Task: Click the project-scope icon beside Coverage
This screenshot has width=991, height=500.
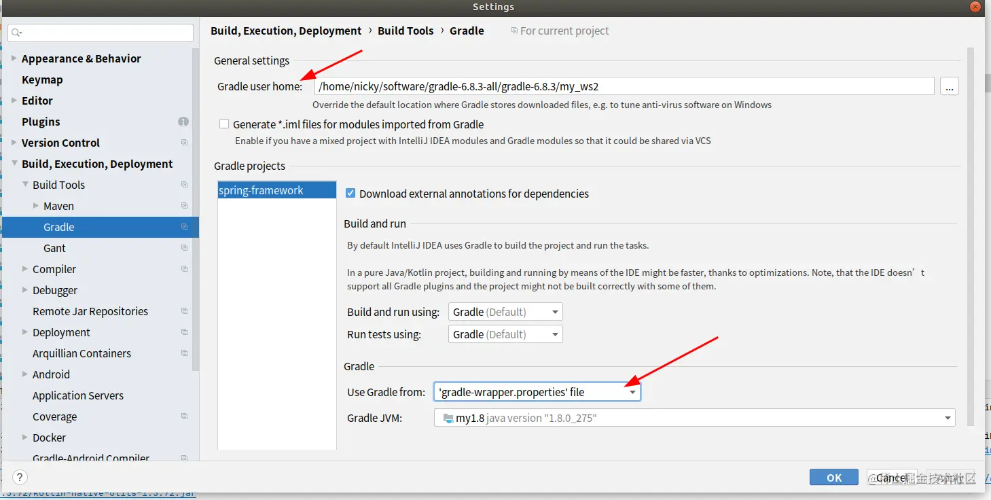Action: [x=184, y=416]
